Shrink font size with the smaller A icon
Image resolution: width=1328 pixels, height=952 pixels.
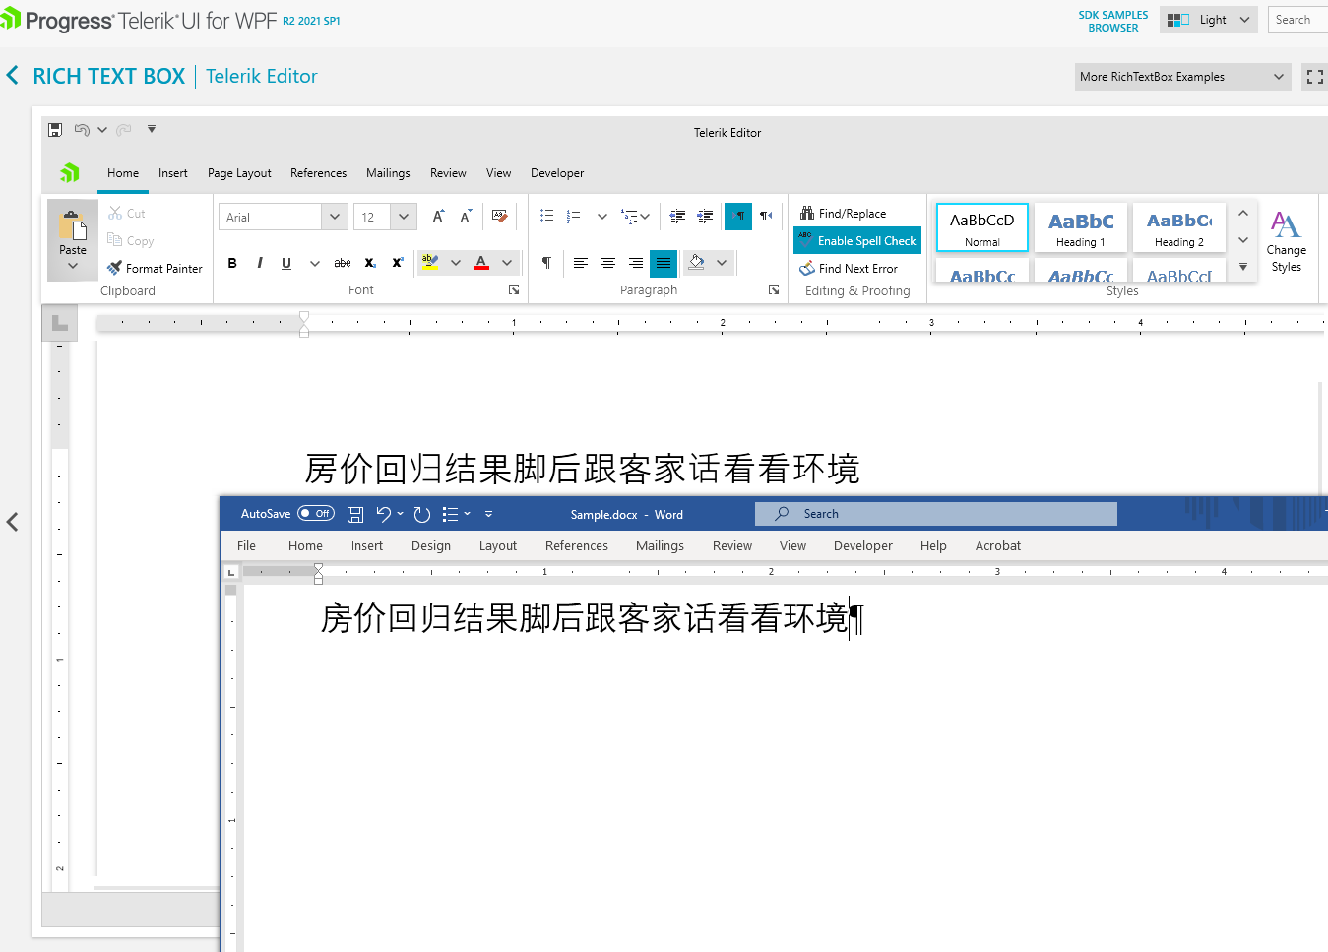(466, 217)
